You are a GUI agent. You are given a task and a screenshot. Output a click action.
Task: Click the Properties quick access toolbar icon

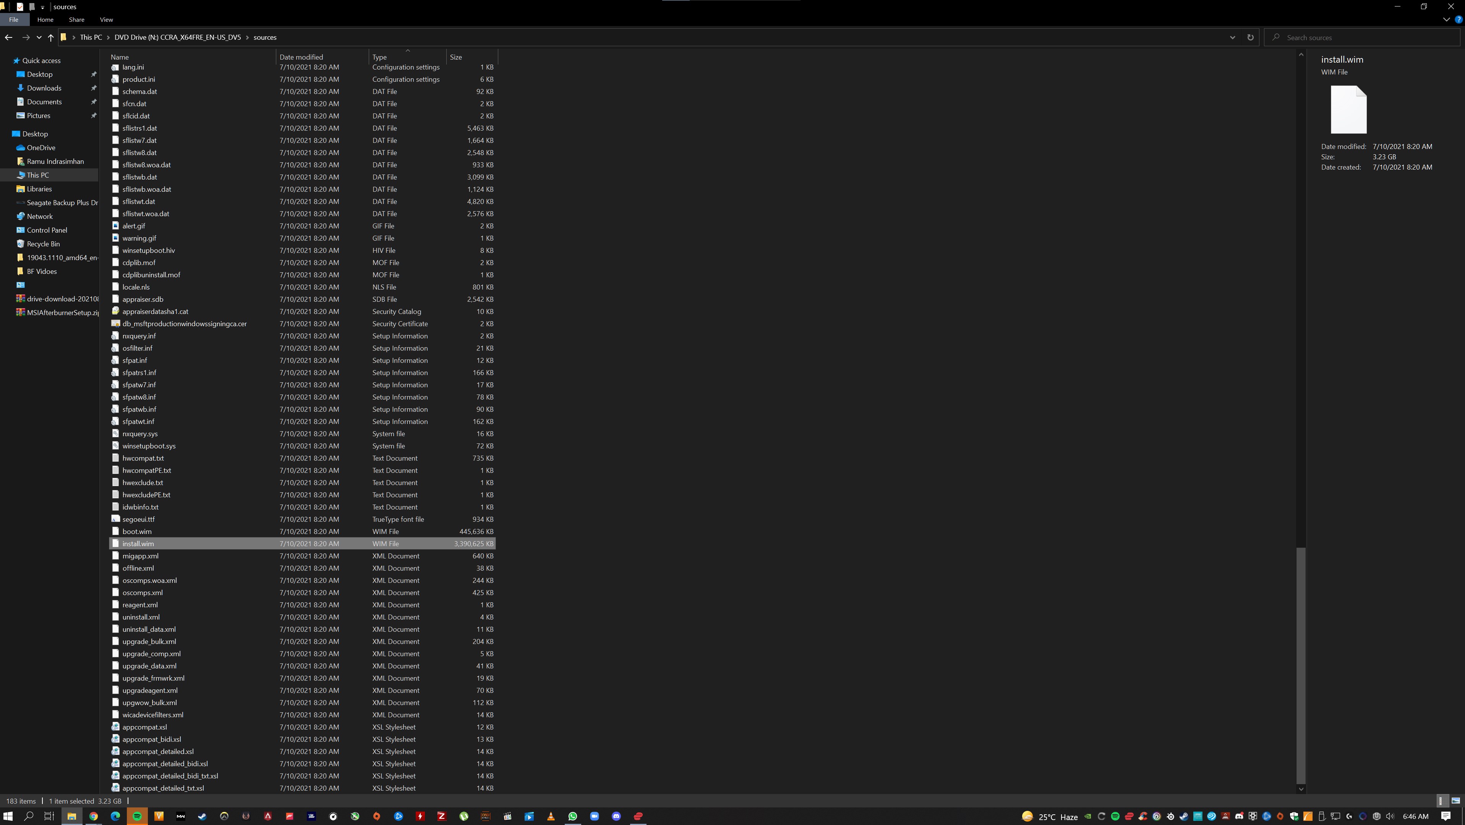tap(20, 7)
